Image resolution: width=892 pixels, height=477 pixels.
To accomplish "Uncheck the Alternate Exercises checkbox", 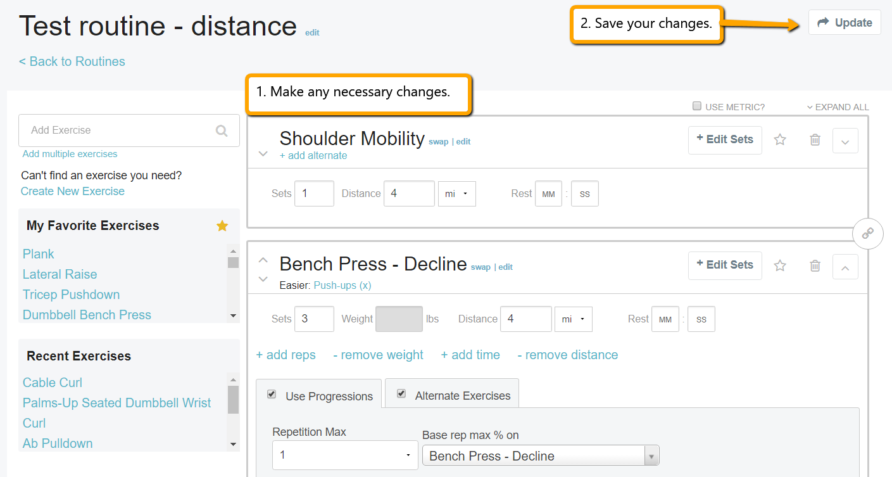I will pyautogui.click(x=401, y=393).
